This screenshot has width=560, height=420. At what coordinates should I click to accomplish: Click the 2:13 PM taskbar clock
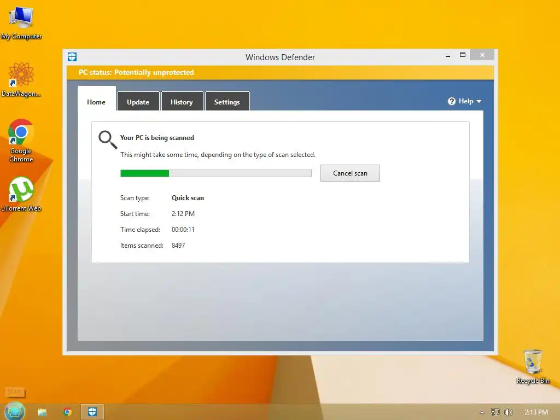tap(536, 412)
